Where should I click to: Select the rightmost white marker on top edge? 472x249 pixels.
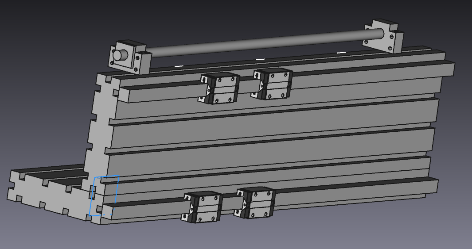click(x=341, y=53)
